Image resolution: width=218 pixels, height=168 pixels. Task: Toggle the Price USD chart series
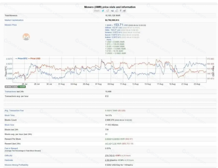(34, 58)
